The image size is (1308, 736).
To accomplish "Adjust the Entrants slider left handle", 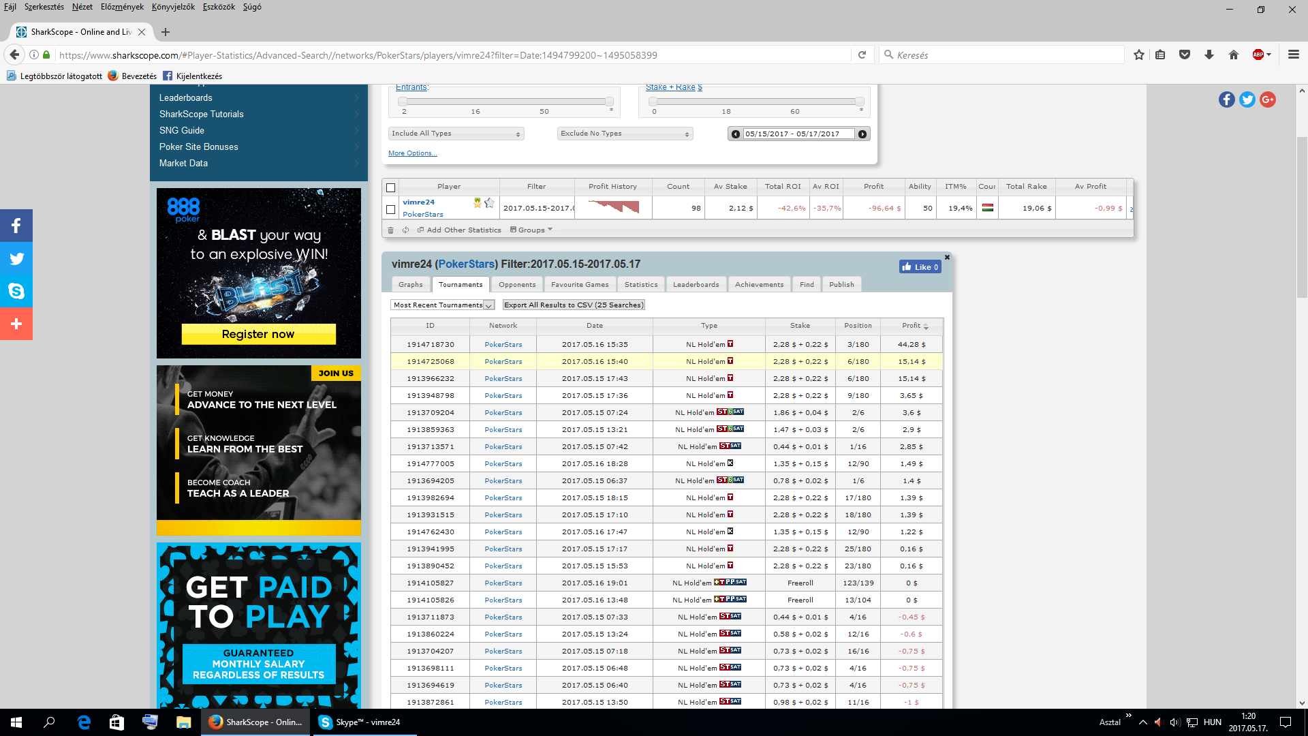I will (x=403, y=102).
